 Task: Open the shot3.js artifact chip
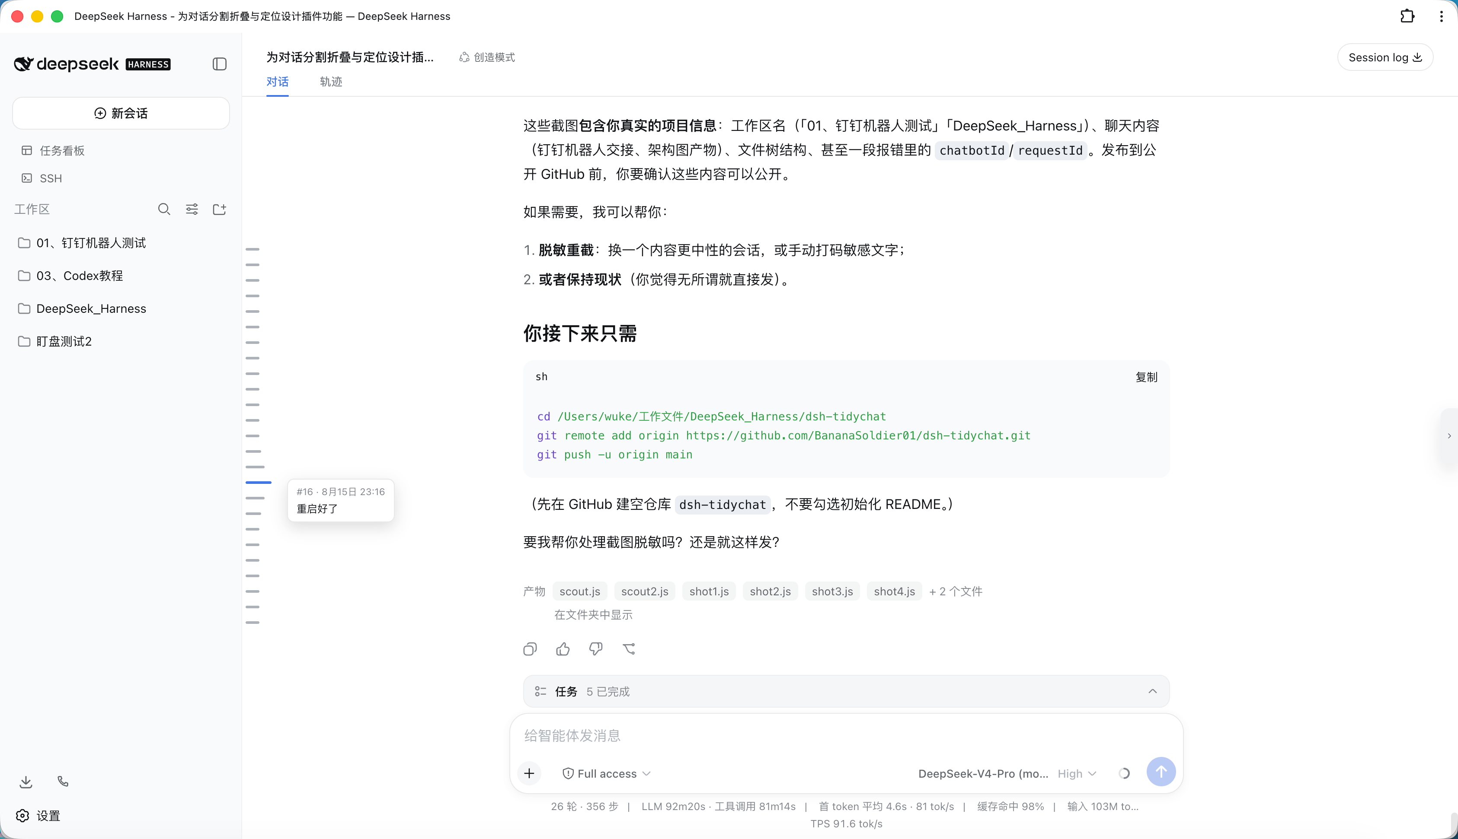coord(832,591)
